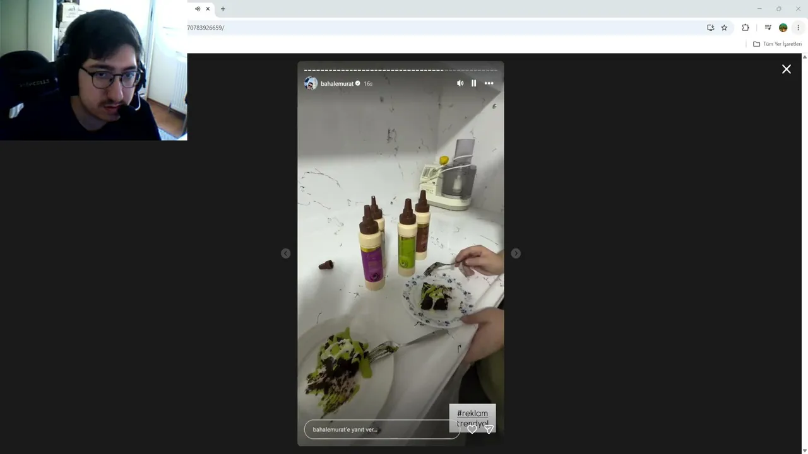The image size is (808, 454).
Task: Mute the browser tab via its audio icon
Action: tap(198, 9)
